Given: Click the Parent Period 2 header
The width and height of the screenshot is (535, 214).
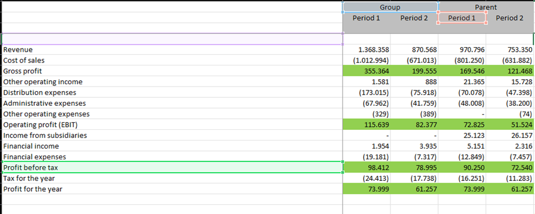Looking at the screenshot, I should pos(510,18).
